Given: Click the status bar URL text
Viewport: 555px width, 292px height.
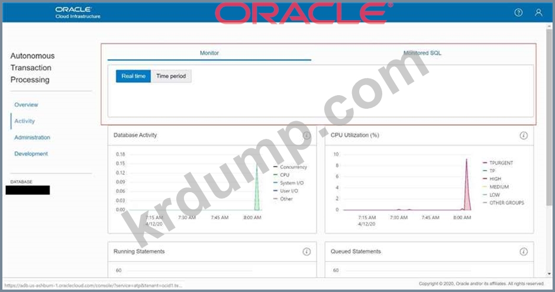Looking at the screenshot, I should click(93, 285).
